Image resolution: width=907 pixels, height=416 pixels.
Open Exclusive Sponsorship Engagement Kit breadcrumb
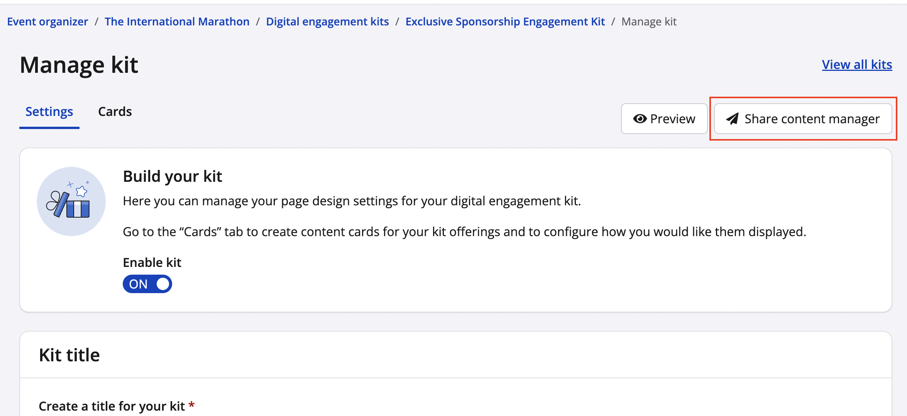click(x=505, y=22)
